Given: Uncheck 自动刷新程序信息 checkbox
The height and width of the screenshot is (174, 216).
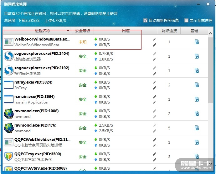Looking at the screenshot, I should click(145, 21).
